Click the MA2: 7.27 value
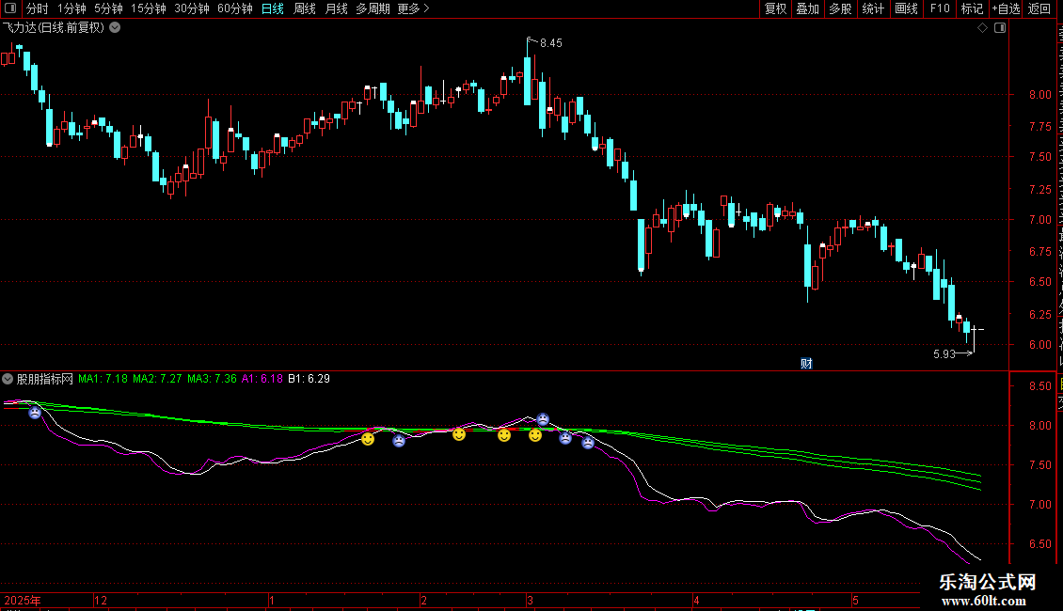The height and width of the screenshot is (611, 1063). (157, 379)
